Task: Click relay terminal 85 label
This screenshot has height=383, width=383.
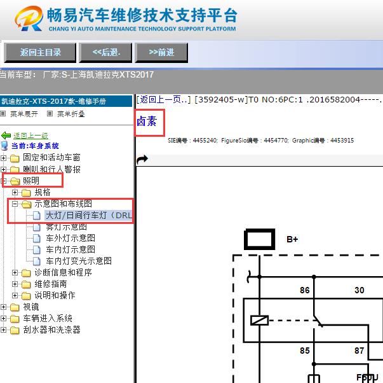Action: tap(305, 351)
